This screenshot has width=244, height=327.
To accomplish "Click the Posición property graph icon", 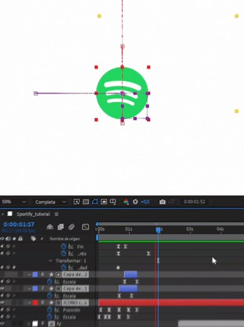I will click(56, 310).
